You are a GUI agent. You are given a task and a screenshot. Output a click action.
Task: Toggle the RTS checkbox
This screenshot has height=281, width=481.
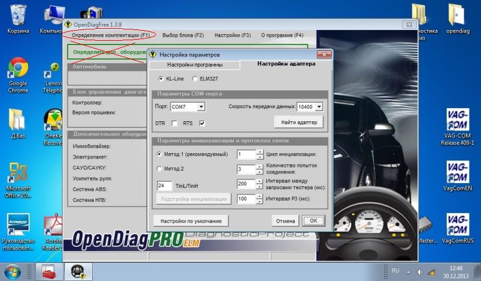coord(202,123)
